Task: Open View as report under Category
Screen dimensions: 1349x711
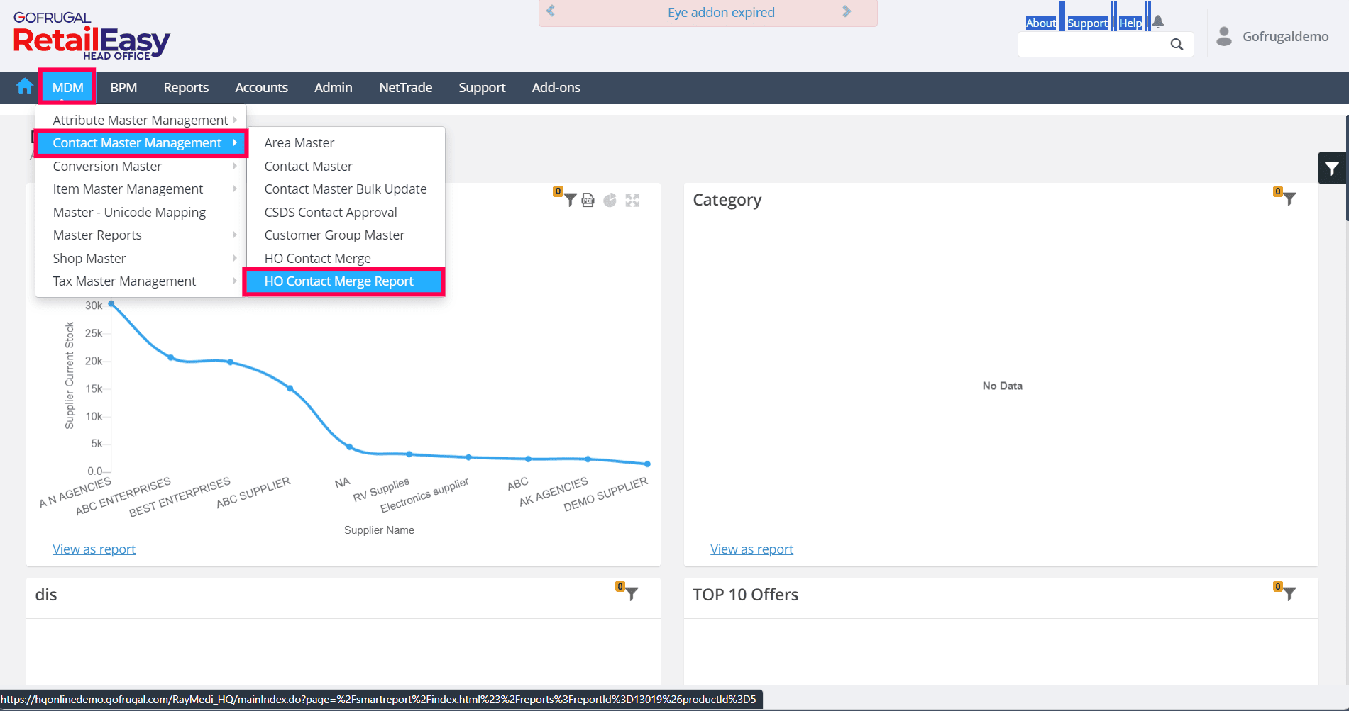Action: click(751, 549)
